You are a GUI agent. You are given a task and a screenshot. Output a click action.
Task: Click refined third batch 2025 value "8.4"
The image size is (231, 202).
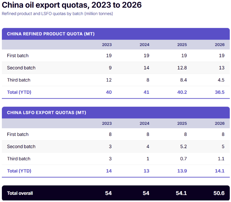coord(183,80)
